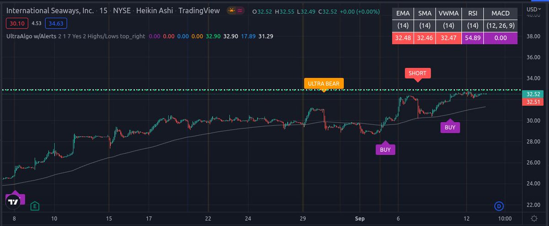Screen dimensions: 549x226
Task: Click the 22 date label on time axis
Action: pos(208,219)
